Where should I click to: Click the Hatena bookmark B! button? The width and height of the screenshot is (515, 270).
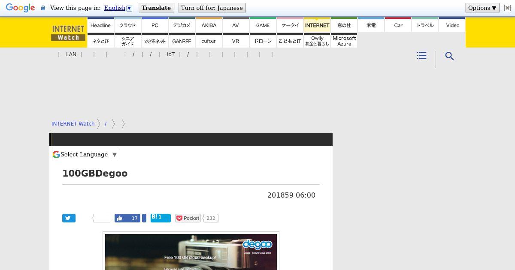(x=161, y=218)
